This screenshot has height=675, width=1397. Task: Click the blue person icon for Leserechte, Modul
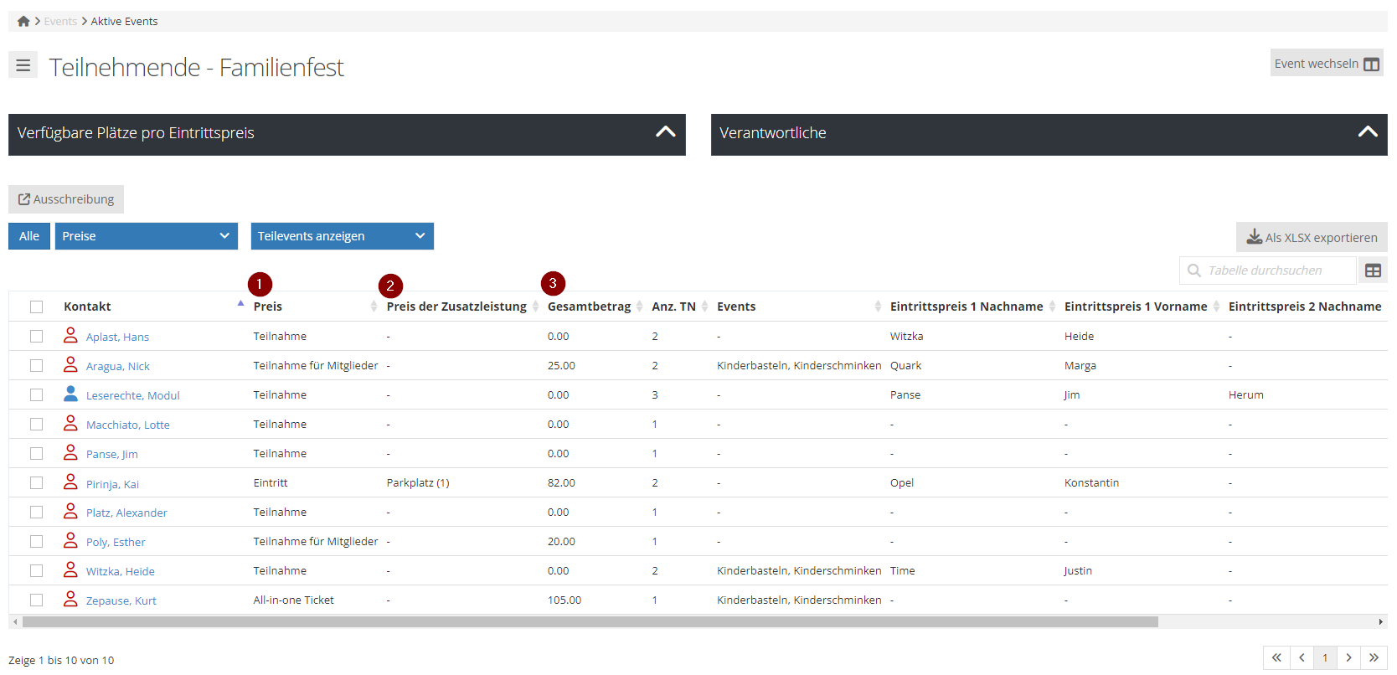(70, 394)
